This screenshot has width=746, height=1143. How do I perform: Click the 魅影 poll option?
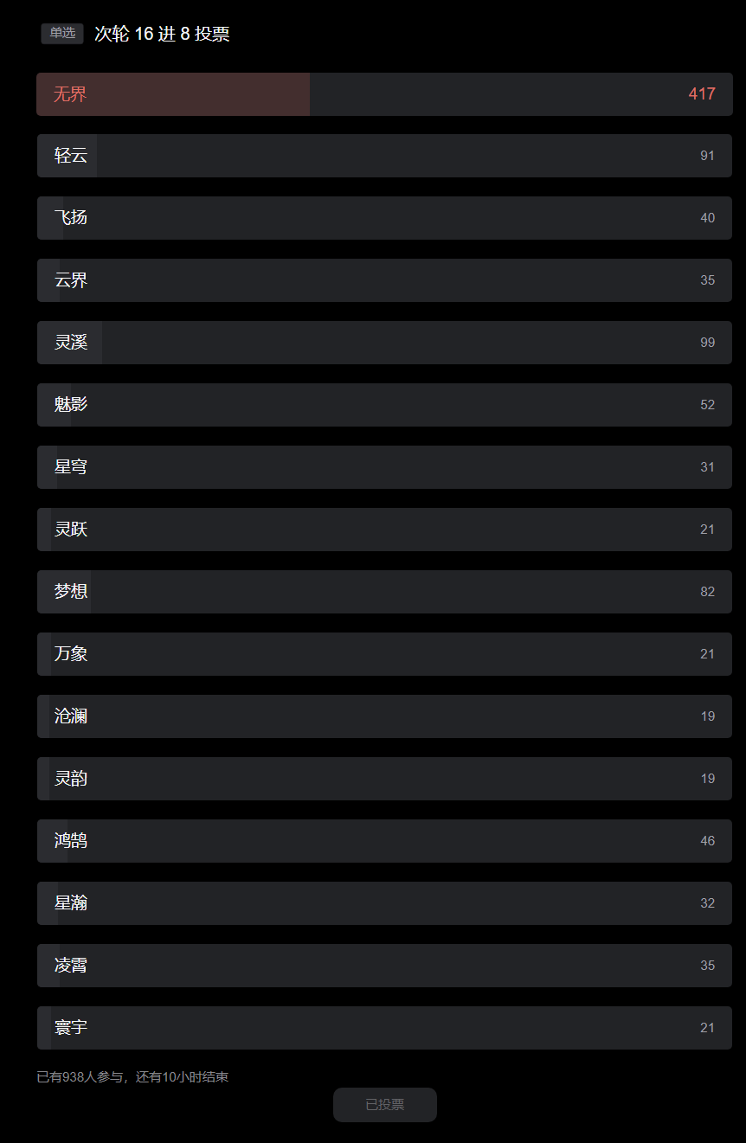coord(384,405)
